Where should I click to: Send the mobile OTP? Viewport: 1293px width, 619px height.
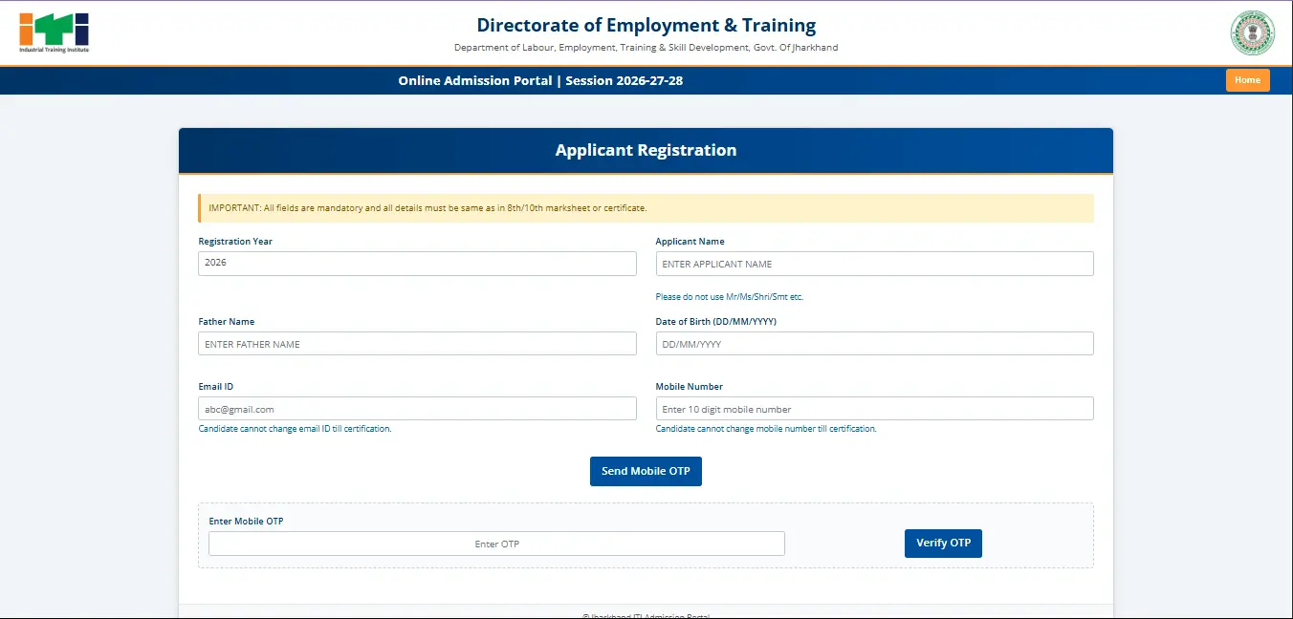tap(646, 471)
